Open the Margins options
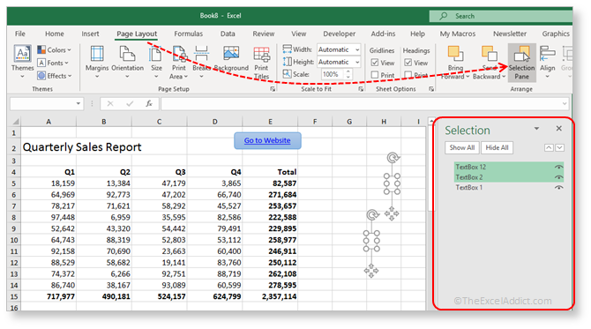This screenshot has width=591, height=329. point(97,62)
